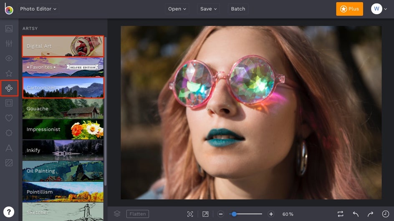Select the Touch Up eye icon
Image resolution: width=394 pixels, height=221 pixels.
[9, 59]
